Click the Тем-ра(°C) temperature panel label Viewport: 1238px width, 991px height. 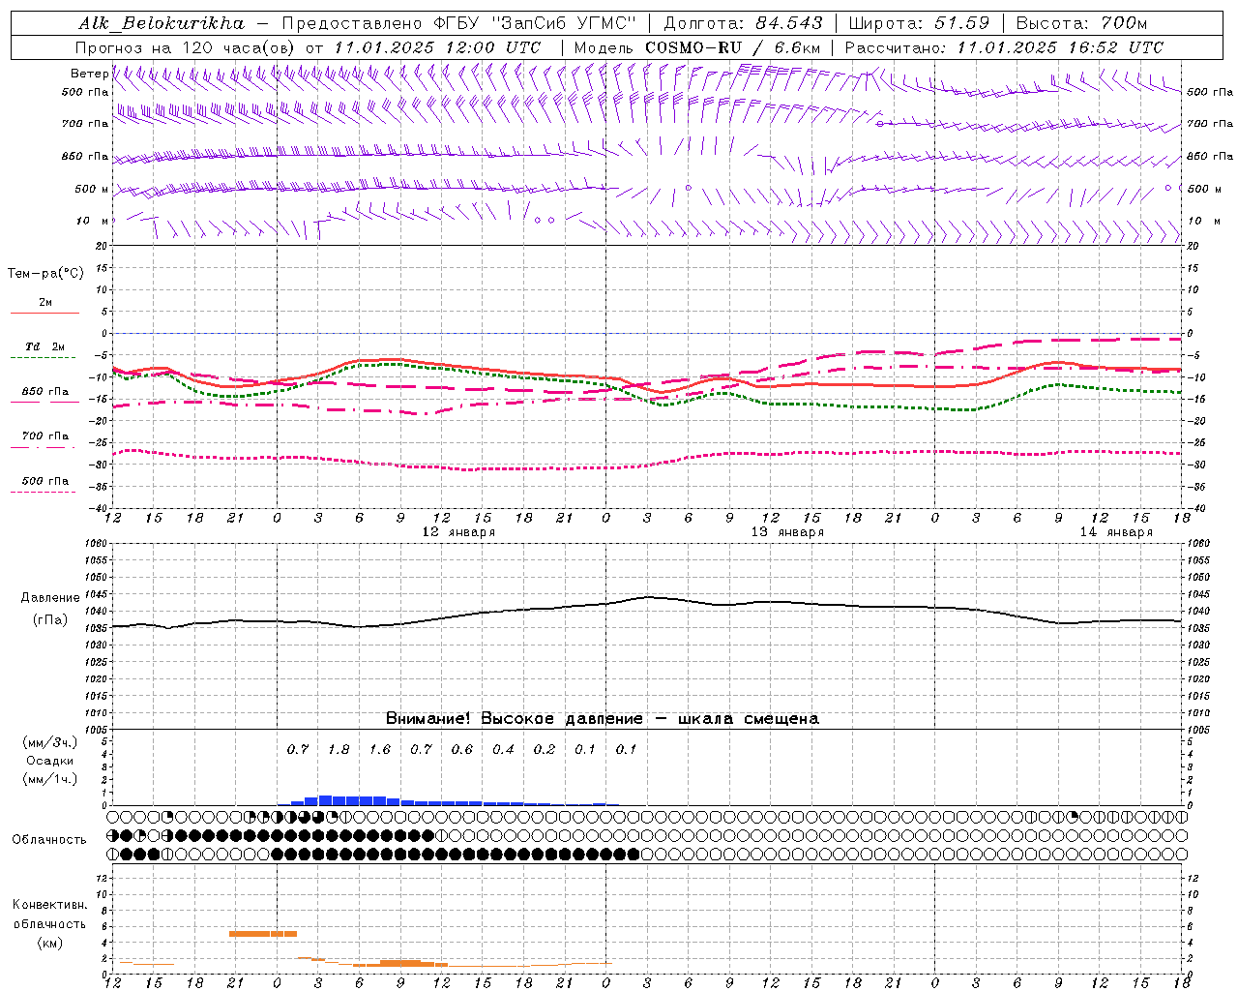click(x=45, y=274)
